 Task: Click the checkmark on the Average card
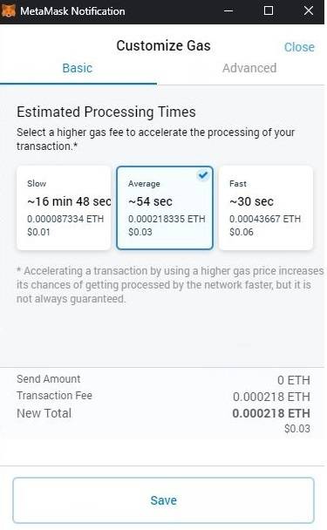(x=203, y=175)
